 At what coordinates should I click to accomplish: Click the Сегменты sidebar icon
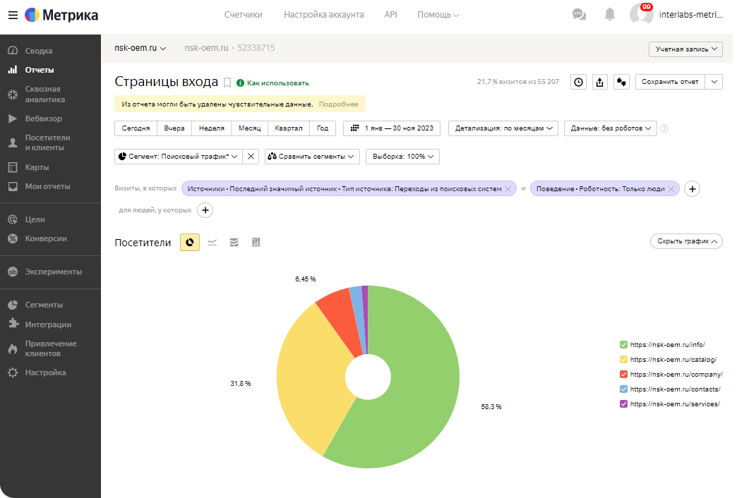13,305
